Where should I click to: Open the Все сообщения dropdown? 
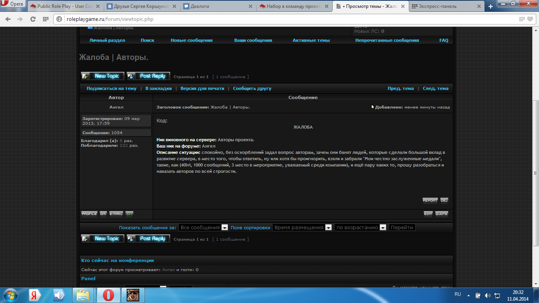click(x=203, y=227)
